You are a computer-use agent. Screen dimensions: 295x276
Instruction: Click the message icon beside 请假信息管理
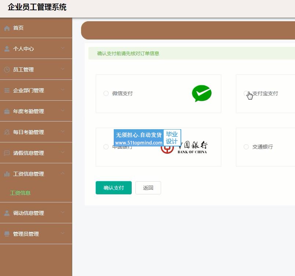pyautogui.click(x=7, y=153)
